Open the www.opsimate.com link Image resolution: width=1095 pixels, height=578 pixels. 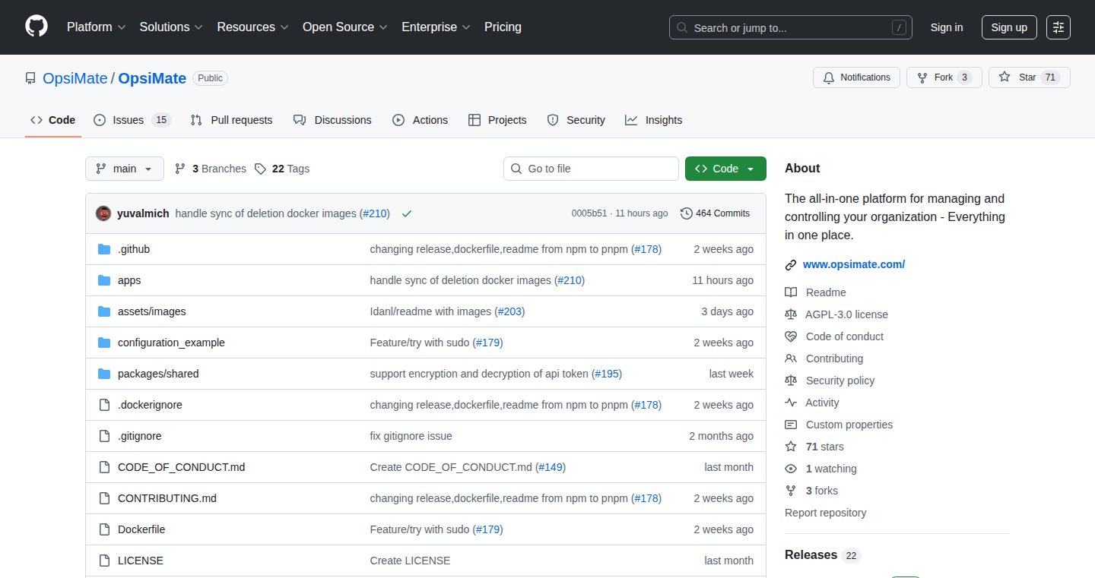pos(854,265)
